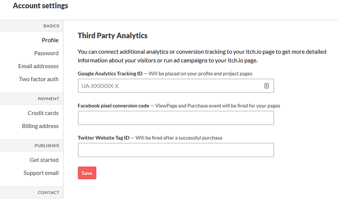The image size is (338, 199).
Task: Focus the Twitter Website Tag ID input
Action: click(176, 150)
